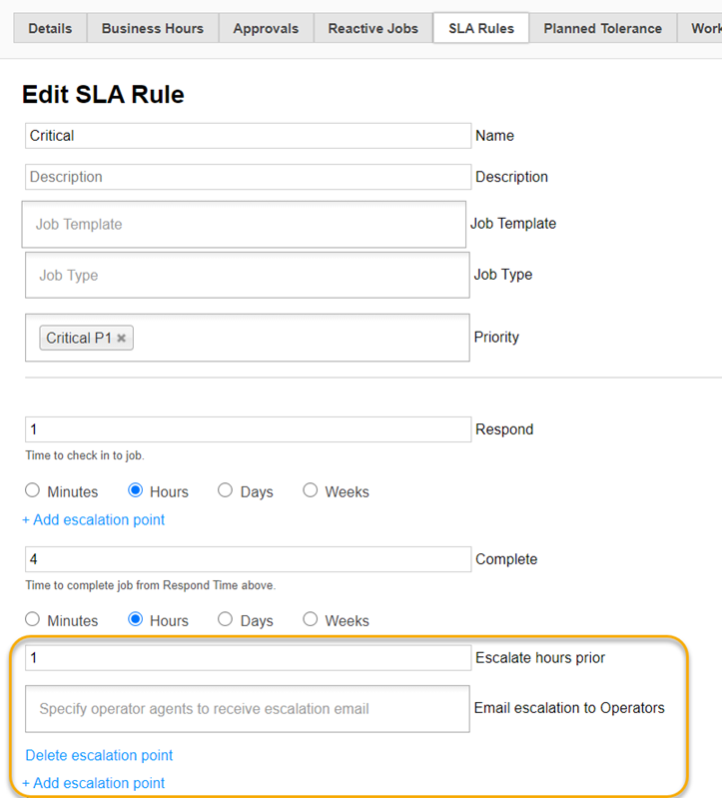Open the Approvals tab
722x798 pixels.
[x=266, y=28]
